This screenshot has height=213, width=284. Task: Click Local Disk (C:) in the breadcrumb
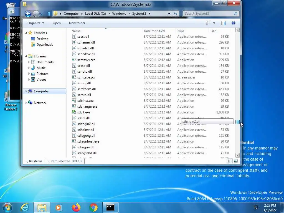(95, 14)
